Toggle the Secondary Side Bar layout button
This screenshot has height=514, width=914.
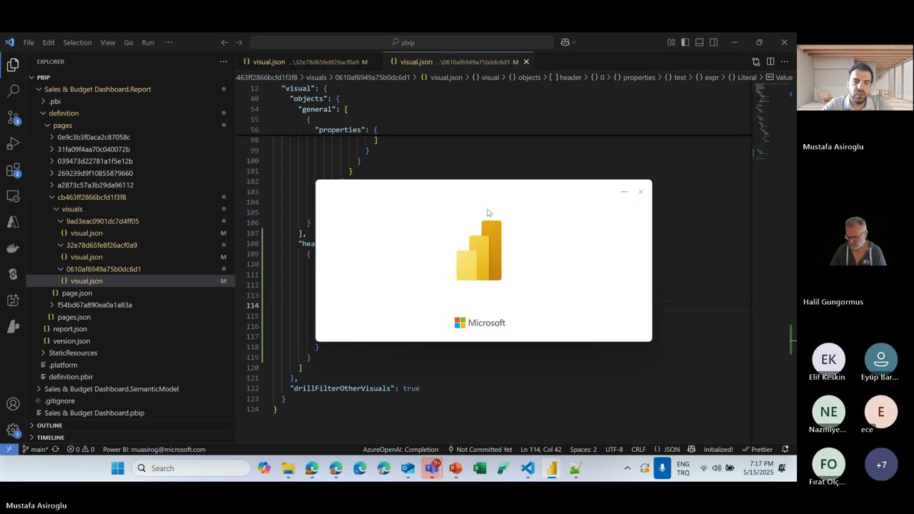coord(713,43)
